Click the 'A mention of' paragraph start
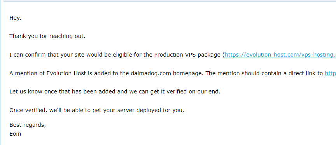Screen dimensions: 336x145 (27, 73)
